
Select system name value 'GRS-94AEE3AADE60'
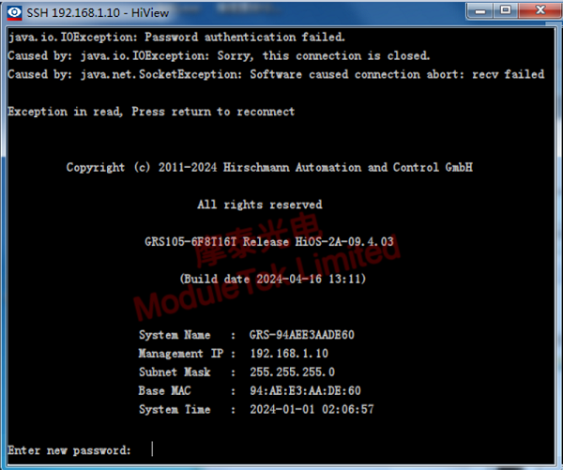click(x=301, y=335)
